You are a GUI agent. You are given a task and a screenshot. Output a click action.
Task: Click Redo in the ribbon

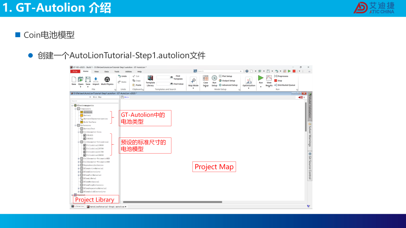(x=122, y=82)
